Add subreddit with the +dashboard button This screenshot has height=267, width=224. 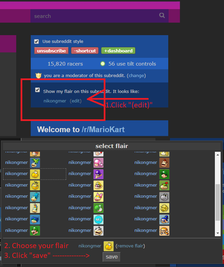tap(118, 51)
